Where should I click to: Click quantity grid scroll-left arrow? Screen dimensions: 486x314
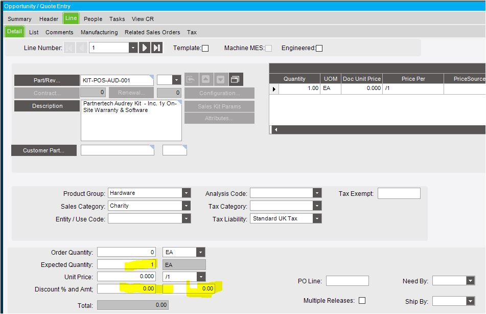275,130
